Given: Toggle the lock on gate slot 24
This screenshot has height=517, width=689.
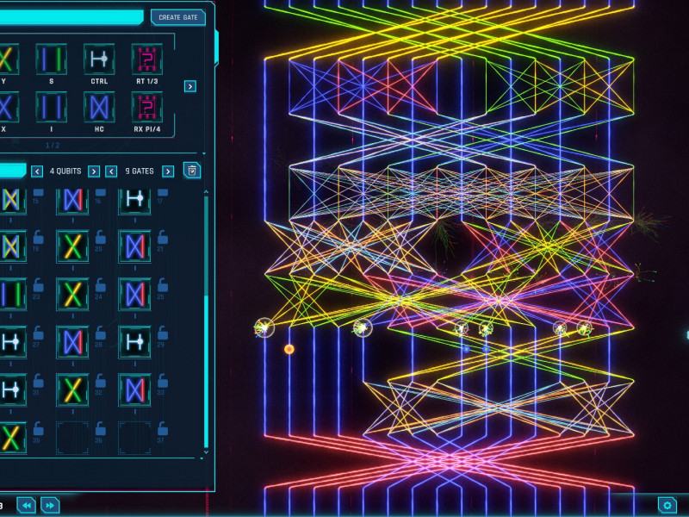Looking at the screenshot, I should click(99, 284).
